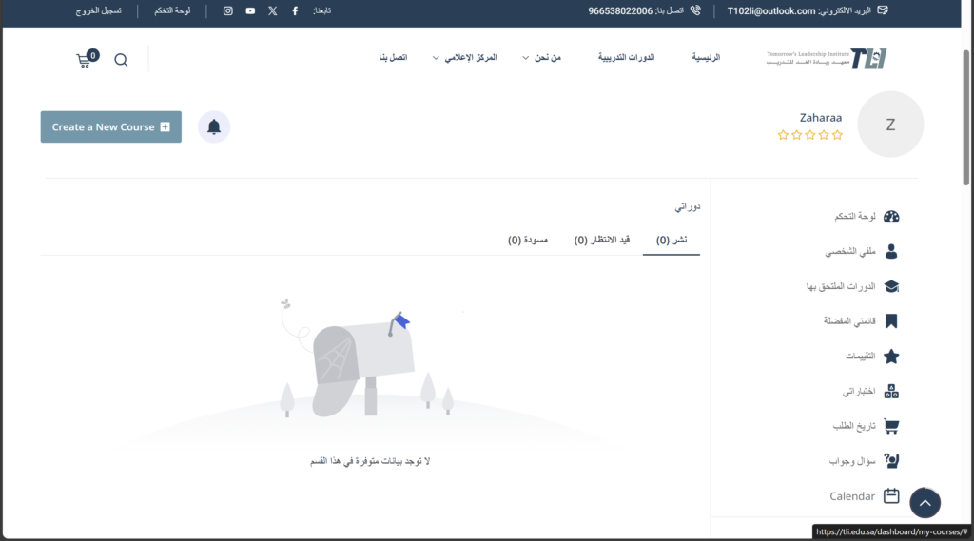The width and height of the screenshot is (974, 541).
Task: Open the YouTube social icon
Action: (x=250, y=11)
